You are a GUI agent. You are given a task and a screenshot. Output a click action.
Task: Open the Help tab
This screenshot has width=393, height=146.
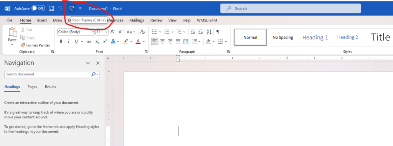187,20
